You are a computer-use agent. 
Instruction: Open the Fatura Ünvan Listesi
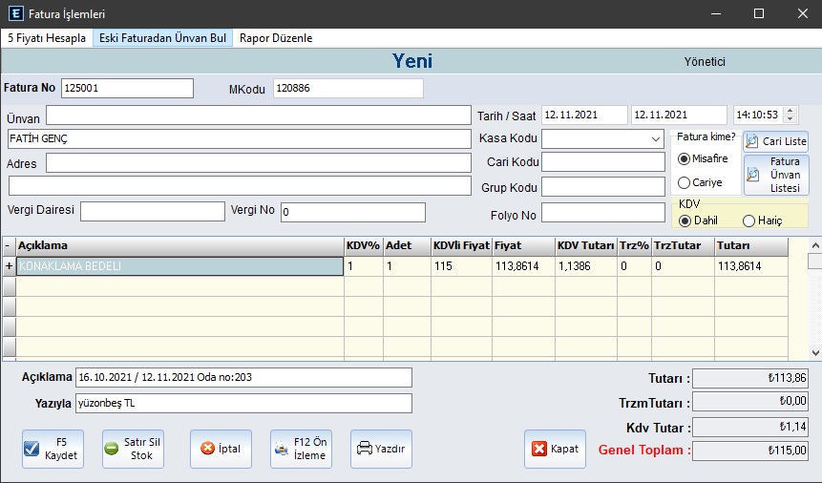[x=775, y=175]
